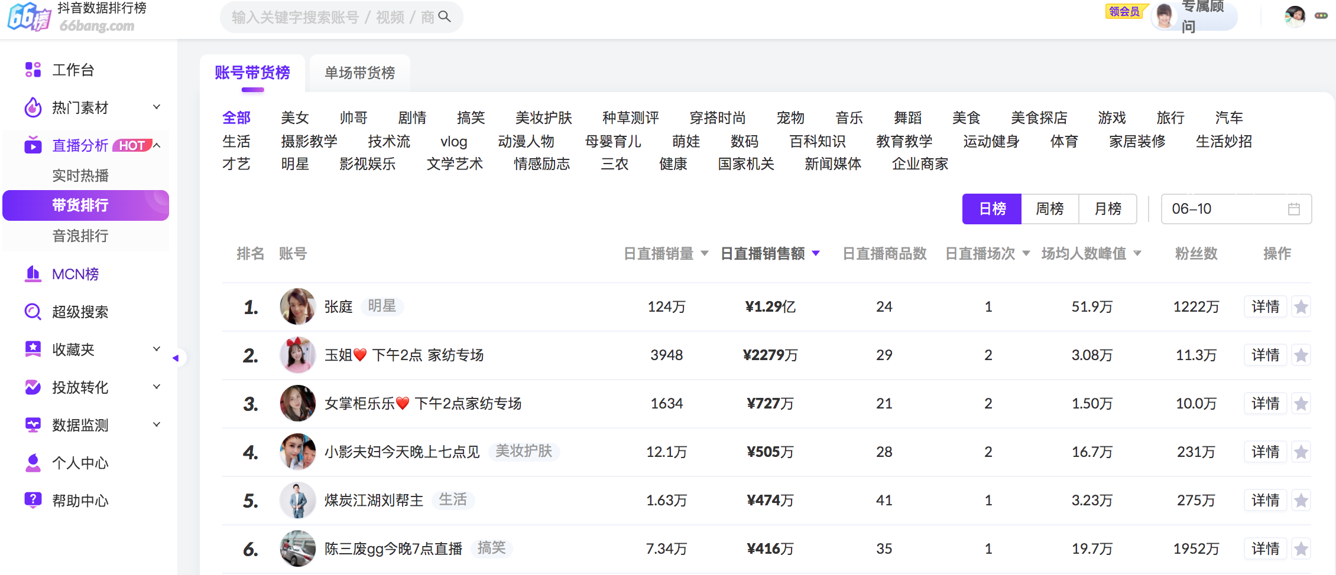Expand the 投放转化 menu chevron
The width and height of the screenshot is (1336, 575).
click(x=157, y=387)
